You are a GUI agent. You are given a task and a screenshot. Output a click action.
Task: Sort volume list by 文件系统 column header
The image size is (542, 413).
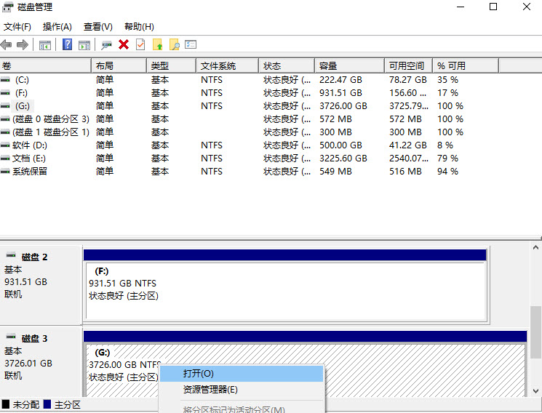(x=226, y=66)
